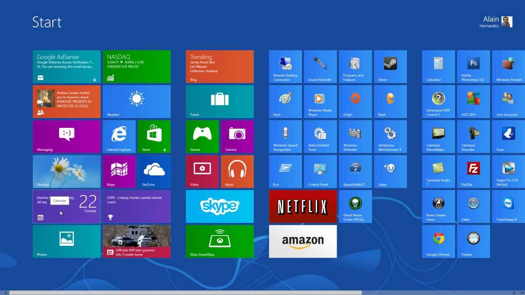
Task: Launch Sound Recorder
Action: [x=320, y=67]
